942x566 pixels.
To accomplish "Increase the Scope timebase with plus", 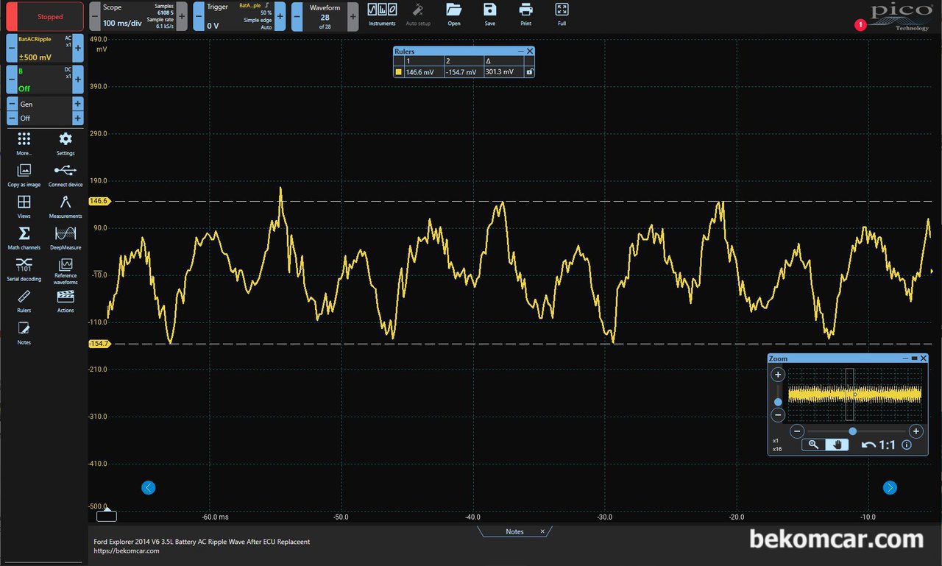I will (x=182, y=16).
